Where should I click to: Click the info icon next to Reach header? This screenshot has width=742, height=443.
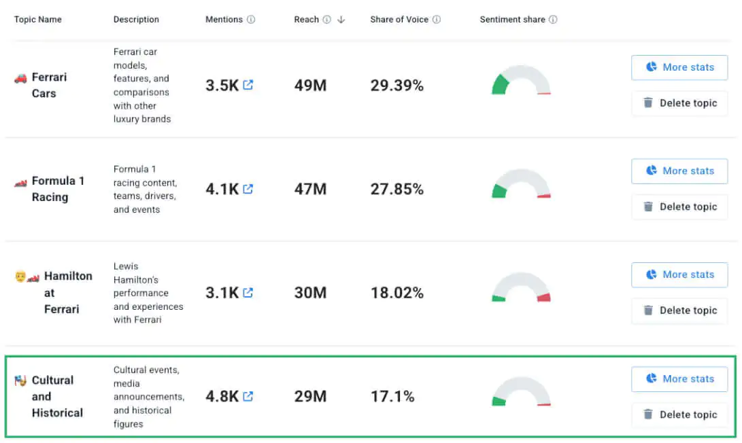click(326, 20)
